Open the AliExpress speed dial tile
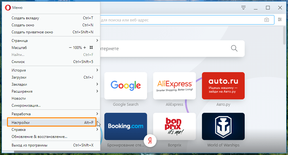Viewport: 288px width, 155px height. [x=175, y=86]
